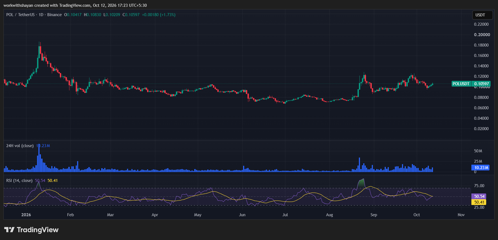Click the 75.00 RSI axis label
The image size is (498, 240).
[x=479, y=186]
